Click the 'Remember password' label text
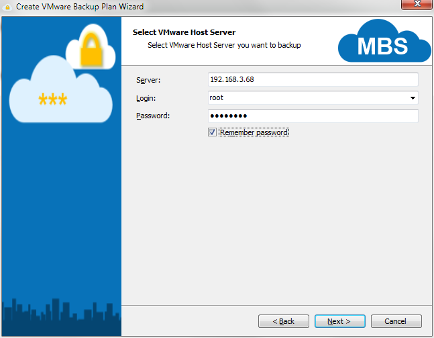Viewport: 434px width, 338px height. click(x=254, y=132)
